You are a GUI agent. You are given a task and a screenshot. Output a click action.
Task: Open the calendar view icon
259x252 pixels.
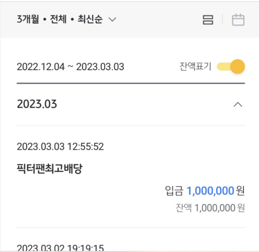(x=238, y=20)
